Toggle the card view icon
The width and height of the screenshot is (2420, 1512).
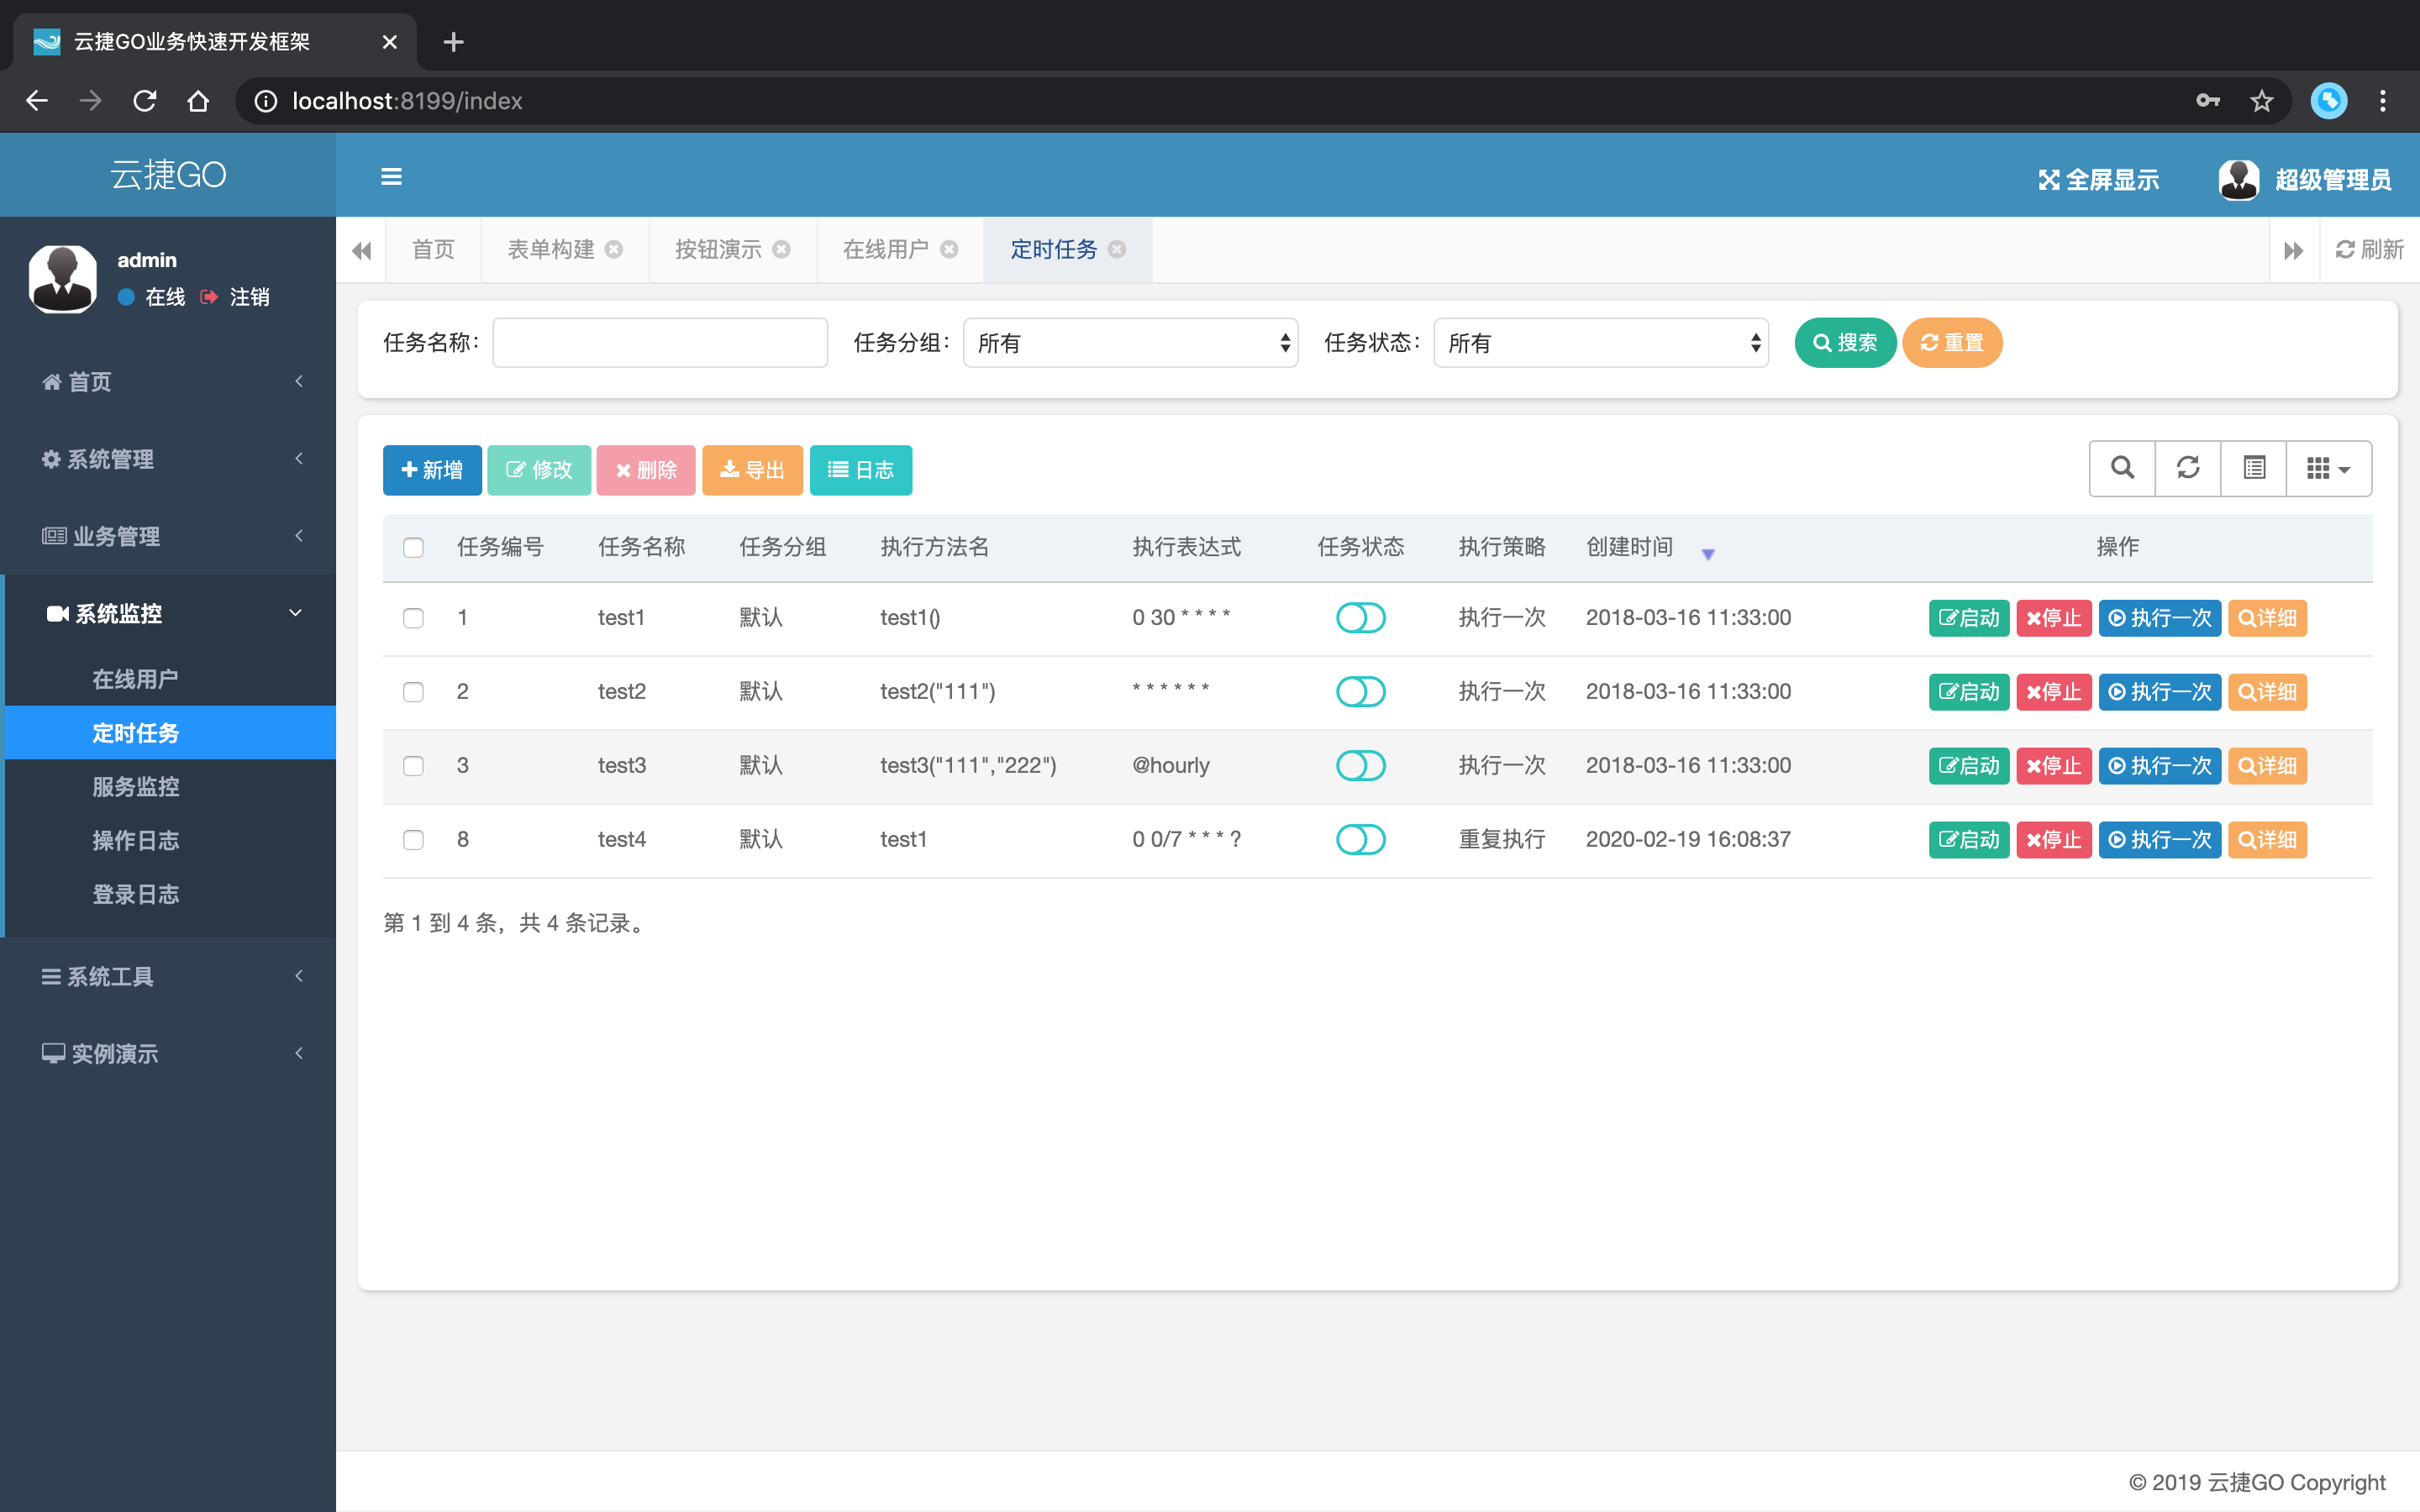pos(2254,468)
